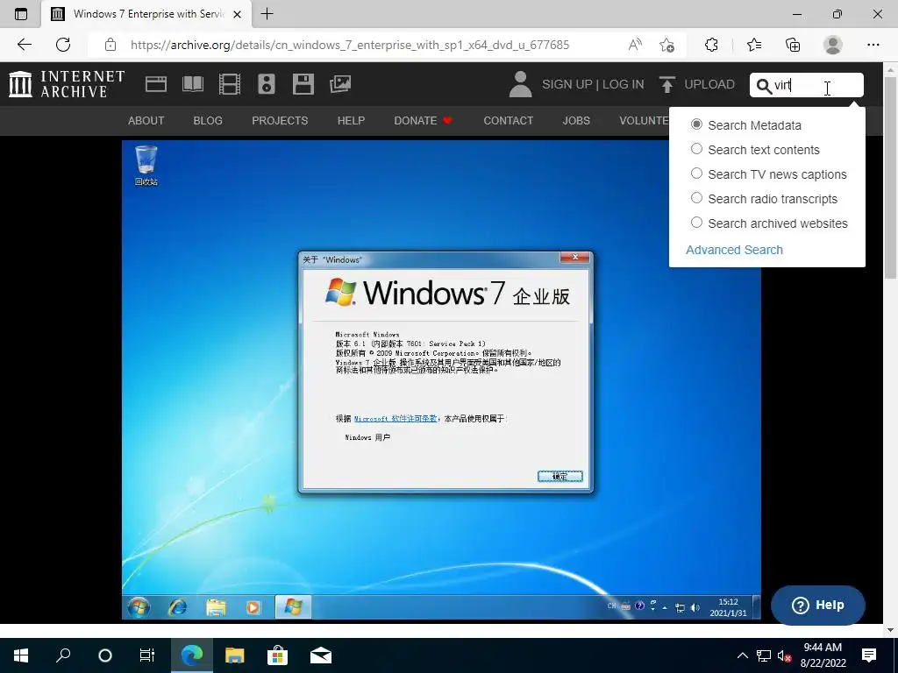Activate Read aloud icon in address bar
The image size is (898, 673).
click(635, 45)
